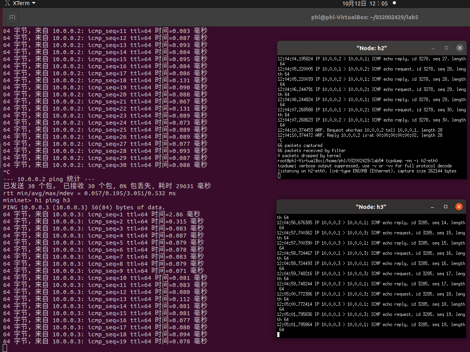
Task: Click the "--- 10.0.0.2 ping 统计 ---" line
Action: click(49, 179)
